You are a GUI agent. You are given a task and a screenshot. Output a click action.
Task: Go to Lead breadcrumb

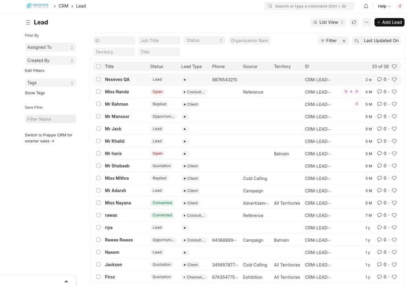pos(81,6)
